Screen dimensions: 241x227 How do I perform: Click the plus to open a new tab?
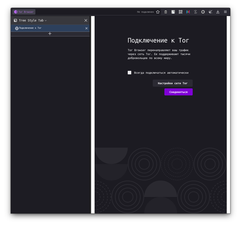click(x=50, y=33)
